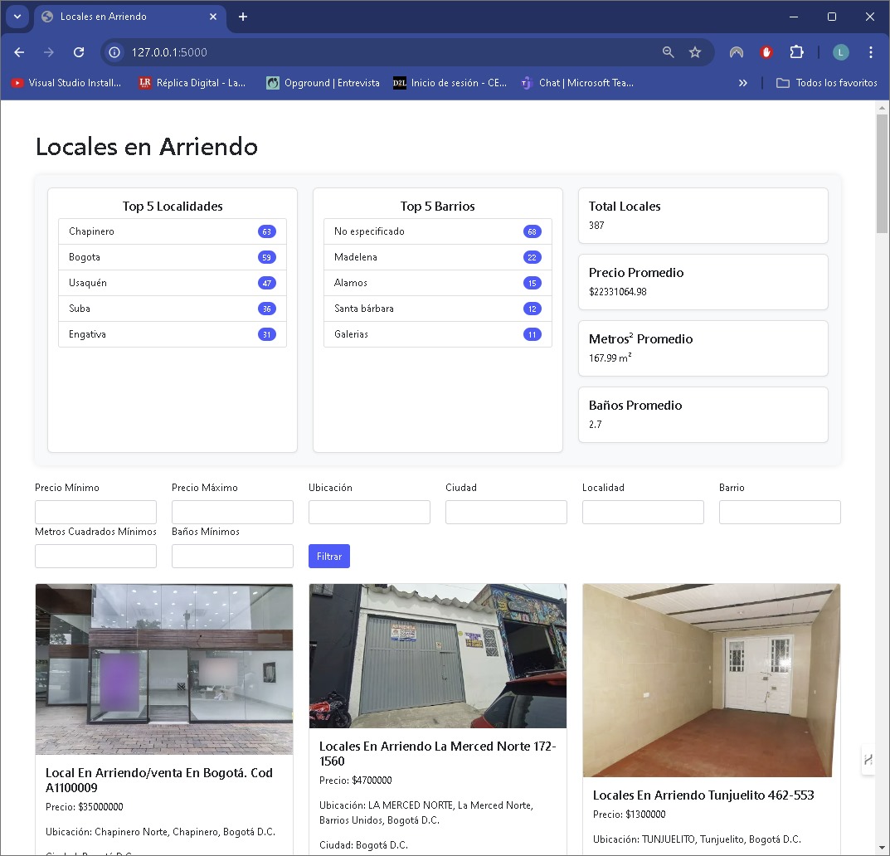Click the Precio Promedio value $22331064.98
The image size is (890, 856).
(x=618, y=292)
